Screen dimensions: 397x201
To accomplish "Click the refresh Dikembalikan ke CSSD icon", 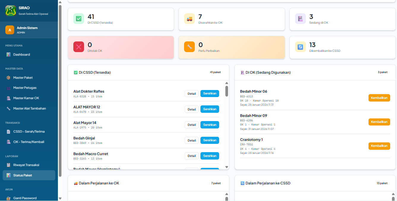I will pyautogui.click(x=300, y=47).
